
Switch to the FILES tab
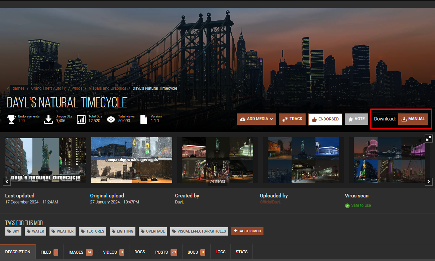tap(49, 252)
